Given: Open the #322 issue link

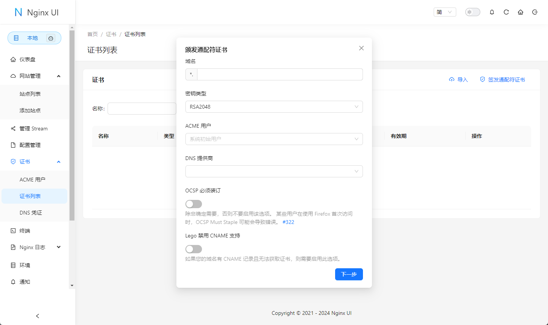Looking at the screenshot, I should [288, 222].
